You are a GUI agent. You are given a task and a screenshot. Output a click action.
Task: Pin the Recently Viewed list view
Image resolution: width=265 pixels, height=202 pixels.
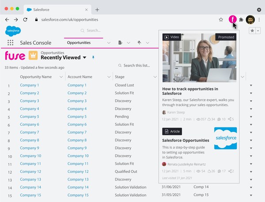(93, 57)
